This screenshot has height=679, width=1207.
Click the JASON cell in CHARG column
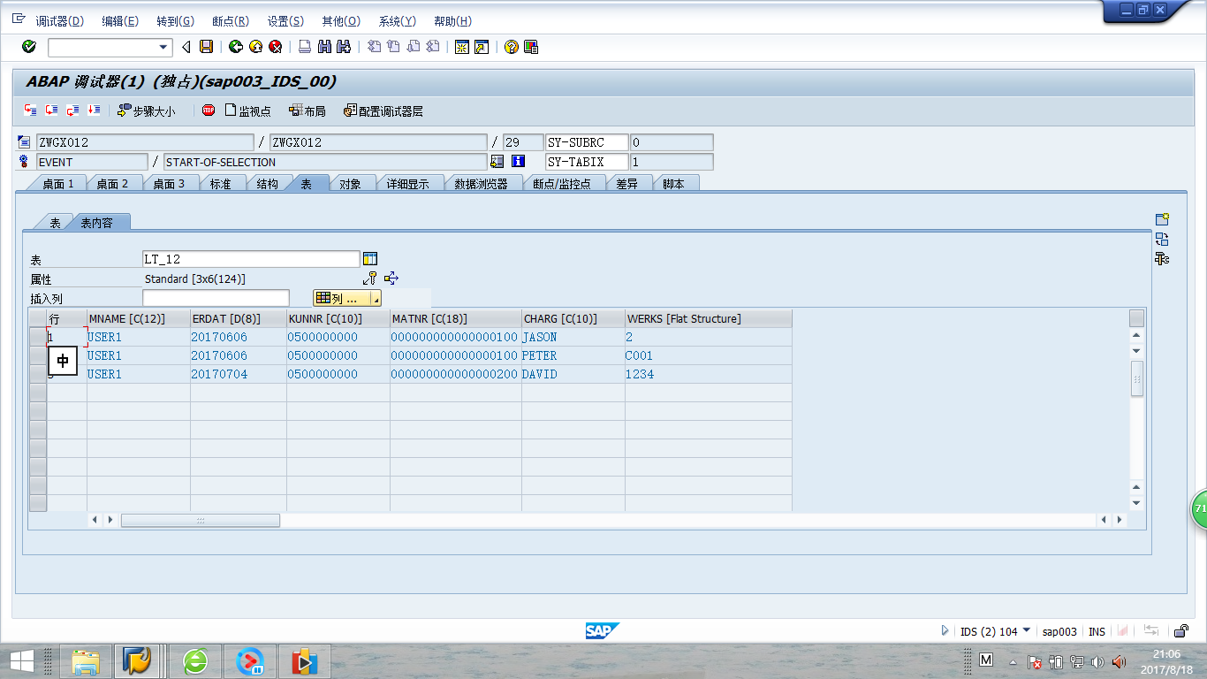coord(573,337)
